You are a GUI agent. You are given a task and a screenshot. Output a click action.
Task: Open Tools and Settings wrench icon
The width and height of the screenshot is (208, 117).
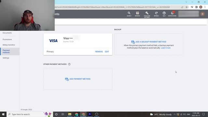click(x=147, y=14)
